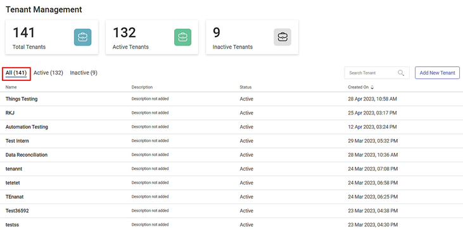Click the gray Inactive Tenants briefcase icon
Screen dimensions: 463x230
coord(282,37)
